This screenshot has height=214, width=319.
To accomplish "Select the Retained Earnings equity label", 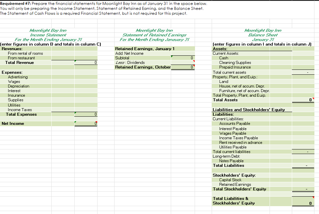I will point(235,185).
